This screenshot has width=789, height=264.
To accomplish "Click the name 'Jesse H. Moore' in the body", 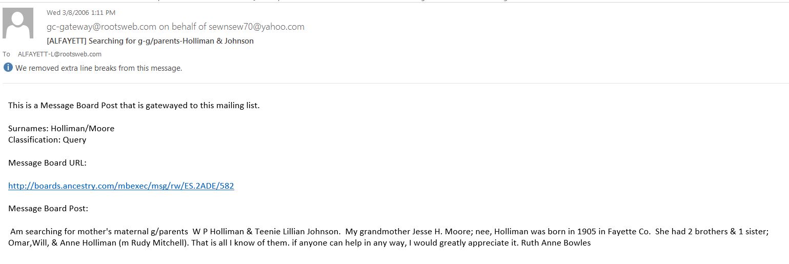I will [x=420, y=232].
